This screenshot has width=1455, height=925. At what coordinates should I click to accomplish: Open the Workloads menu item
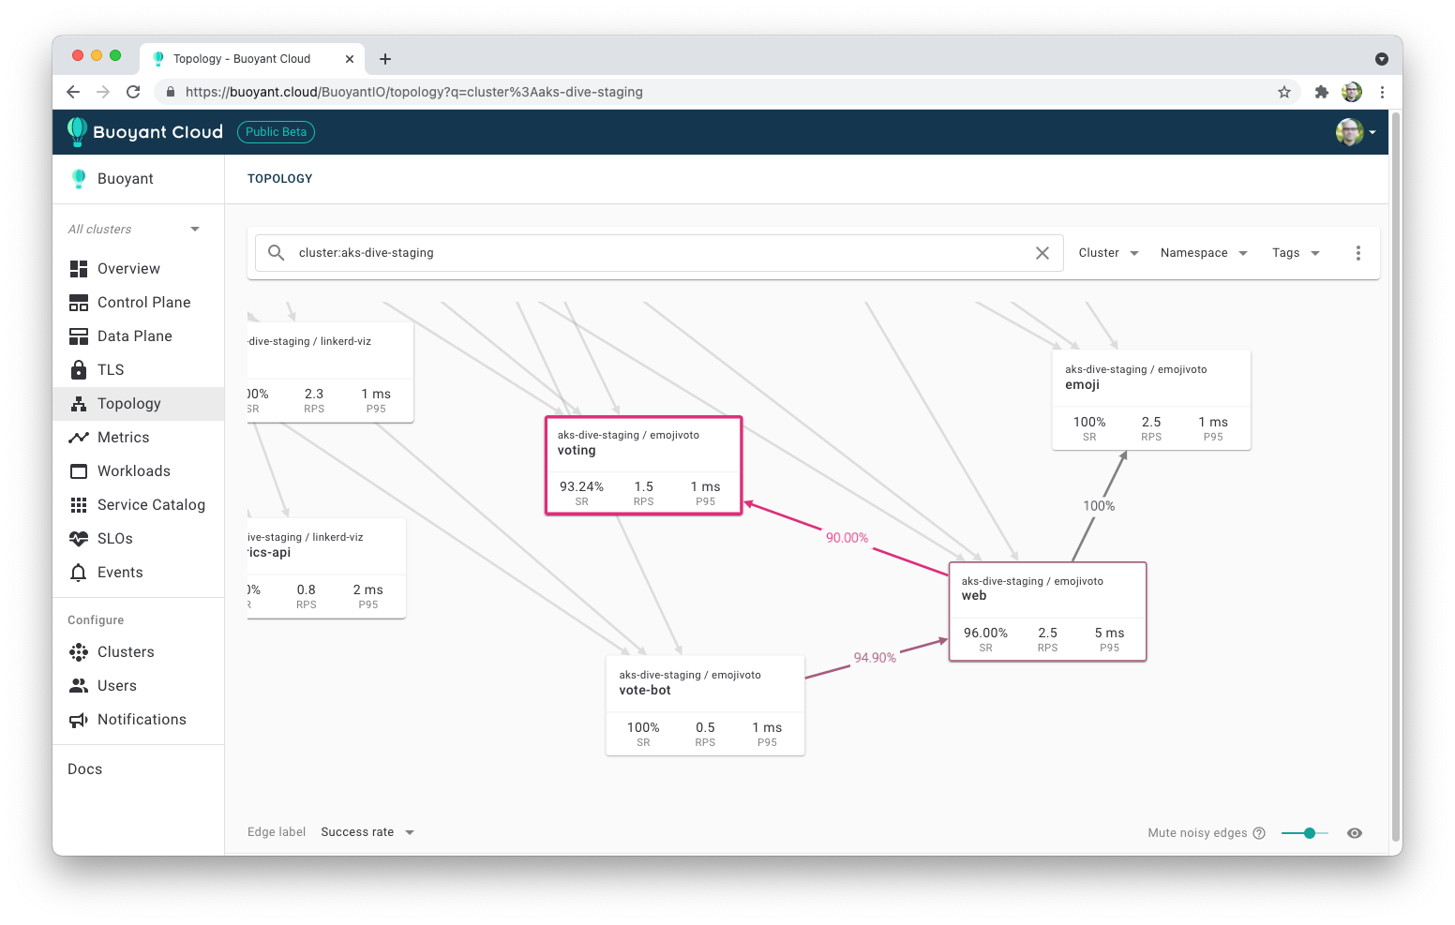tap(133, 471)
